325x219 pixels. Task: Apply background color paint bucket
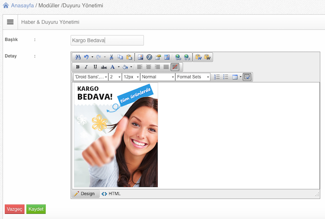[125, 67]
